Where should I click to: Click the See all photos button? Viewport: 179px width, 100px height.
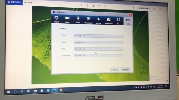14,2
